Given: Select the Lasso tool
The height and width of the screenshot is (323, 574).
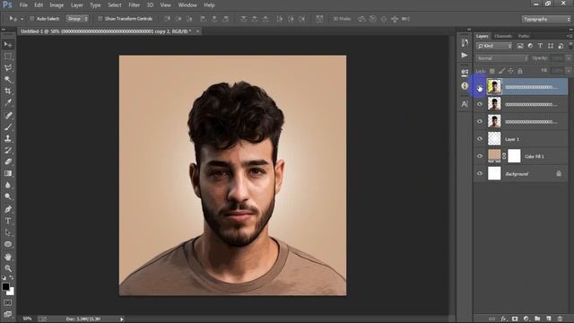Looking at the screenshot, I should tap(8, 68).
